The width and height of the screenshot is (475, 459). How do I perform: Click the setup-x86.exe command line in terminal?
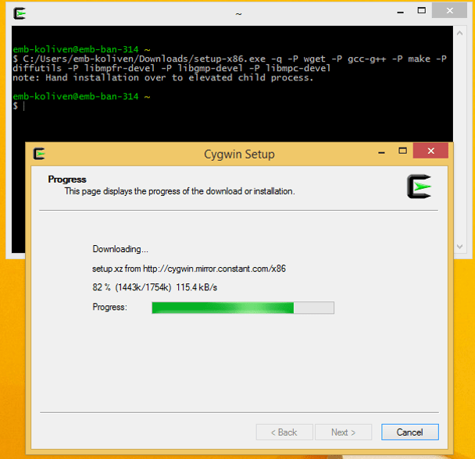coord(230,59)
